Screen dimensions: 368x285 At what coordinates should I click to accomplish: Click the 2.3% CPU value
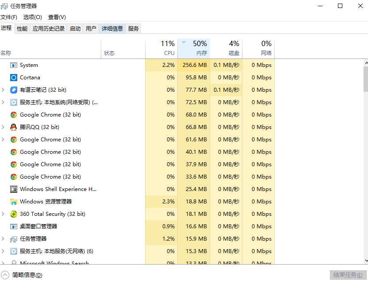point(169,202)
